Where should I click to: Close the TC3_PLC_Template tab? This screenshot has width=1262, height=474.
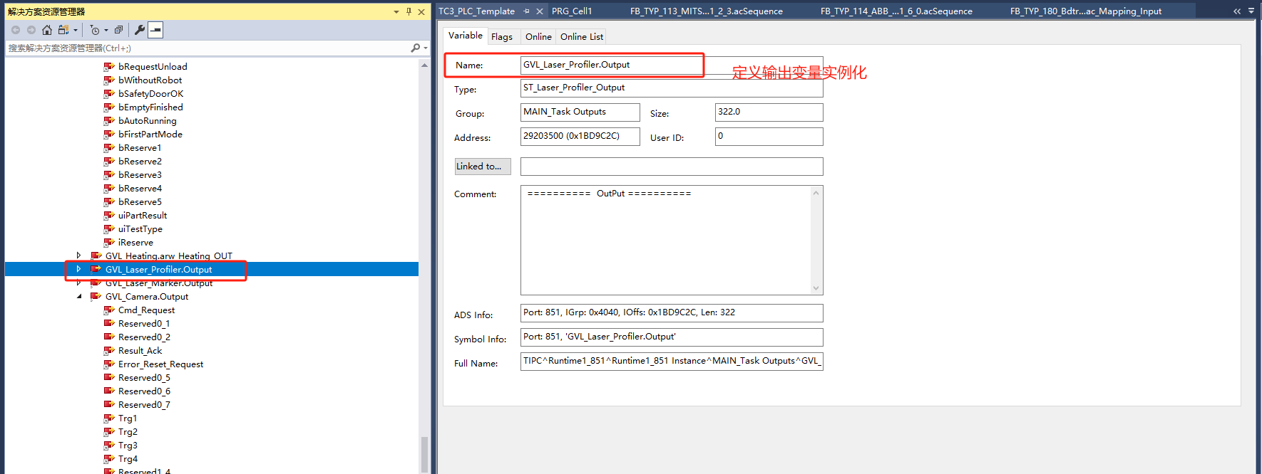click(x=540, y=11)
